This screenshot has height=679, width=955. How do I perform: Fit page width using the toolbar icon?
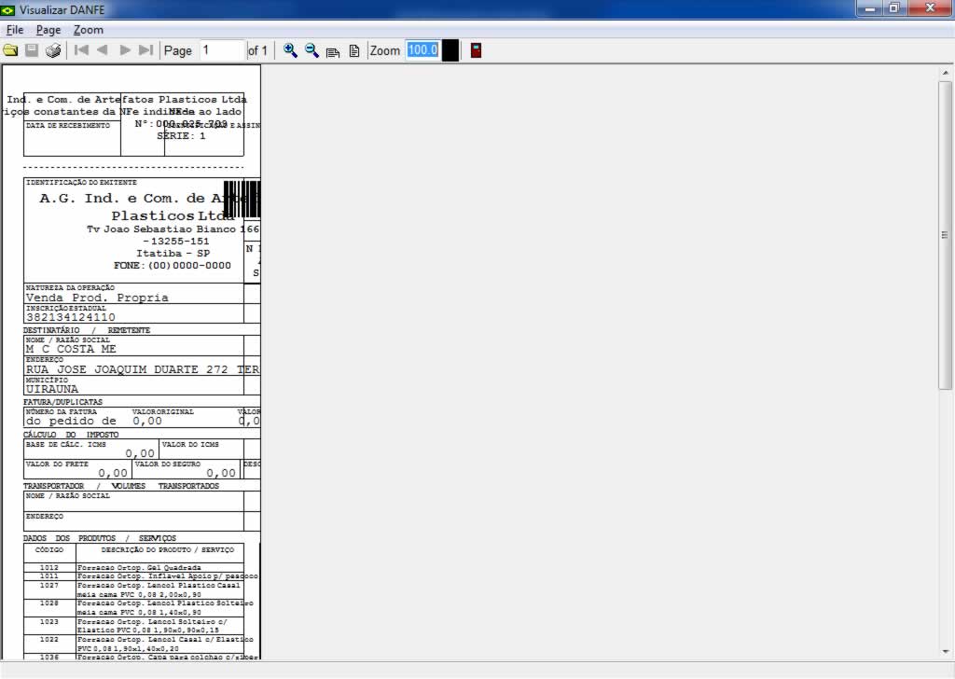pyautogui.click(x=333, y=51)
